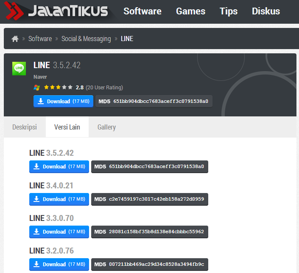Viewport: 299px width, 273px height.
Task: Click Software in the breadcrumb
Action: point(40,39)
